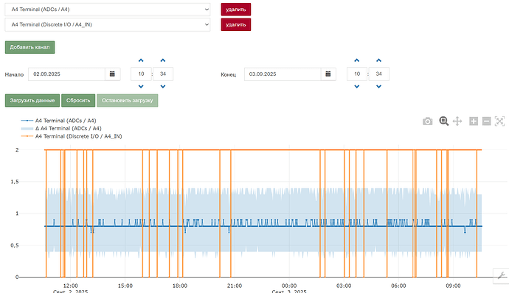
Task: Open the A4 Terminal (Discrete I/O / A4_IN) dropdown
Action: tap(108, 24)
